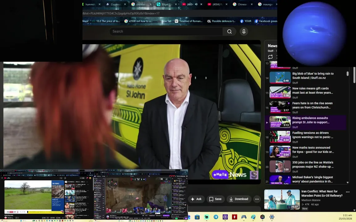Open 'x3500 m4 how to u...' bookmark
Image resolution: width=356 pixels, height=222 pixels.
coord(138,21)
